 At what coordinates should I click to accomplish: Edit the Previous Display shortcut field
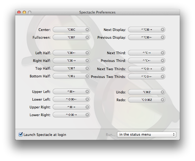(147, 37)
